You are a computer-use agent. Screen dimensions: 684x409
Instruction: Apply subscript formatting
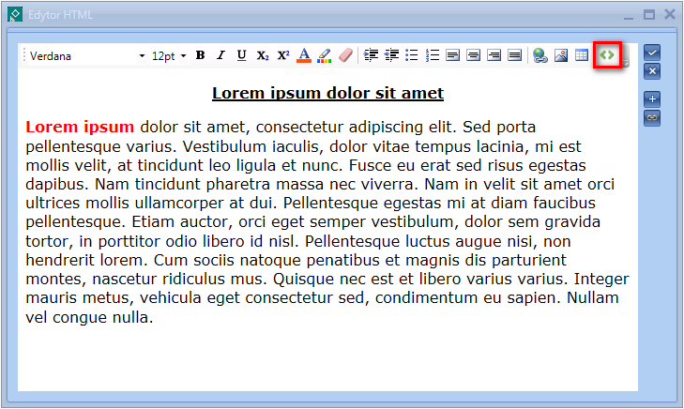point(262,55)
